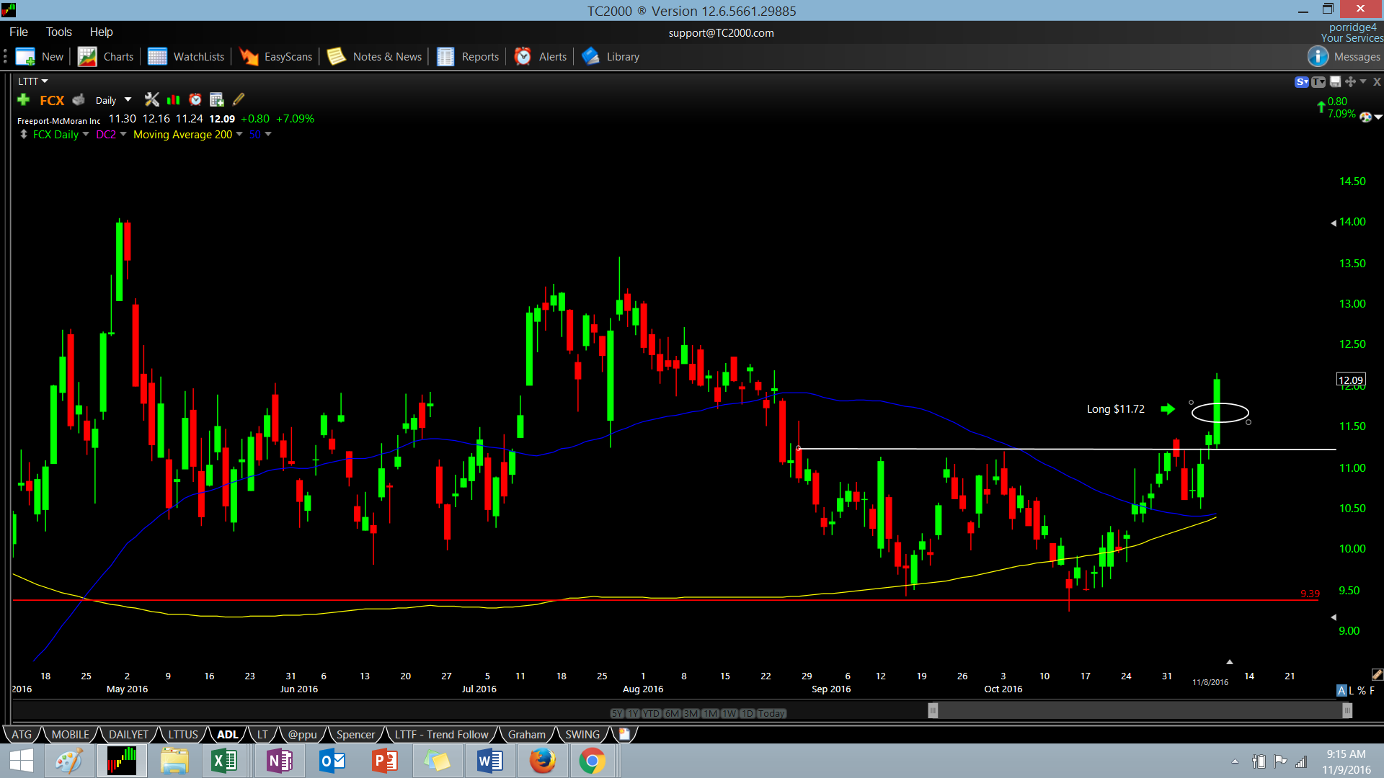Switch to the ATG tab
The width and height of the screenshot is (1384, 778).
point(22,734)
